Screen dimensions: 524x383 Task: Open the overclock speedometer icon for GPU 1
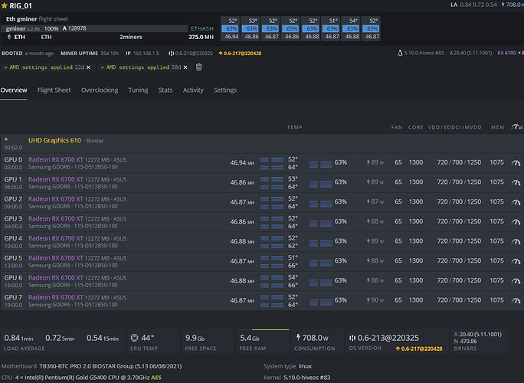(x=516, y=182)
